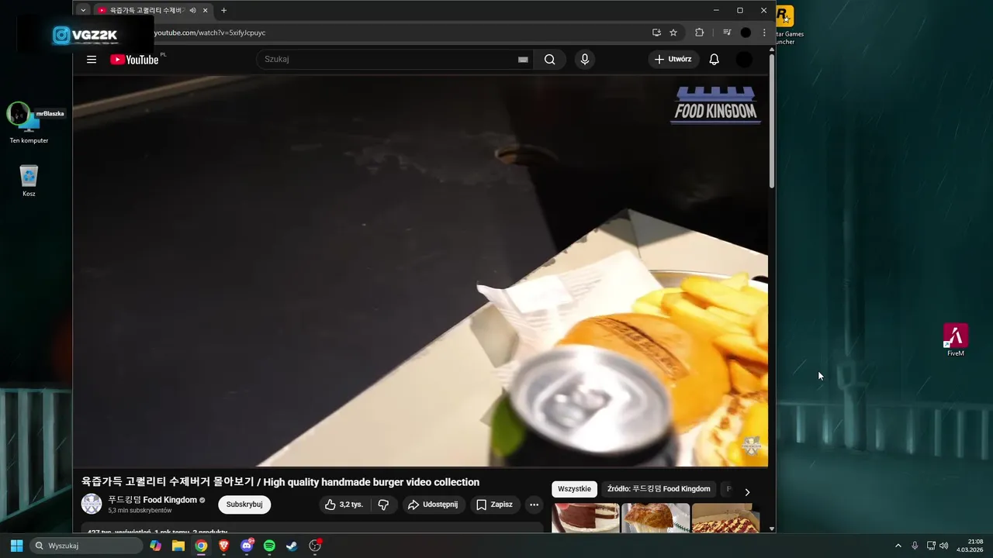Click the video title text
This screenshot has height=558, width=993.
pos(281,482)
